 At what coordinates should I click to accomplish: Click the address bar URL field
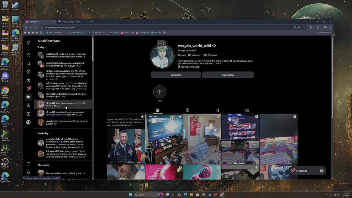pos(168,28)
